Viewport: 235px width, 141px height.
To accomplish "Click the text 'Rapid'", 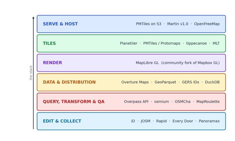I will (x=161, y=121).
